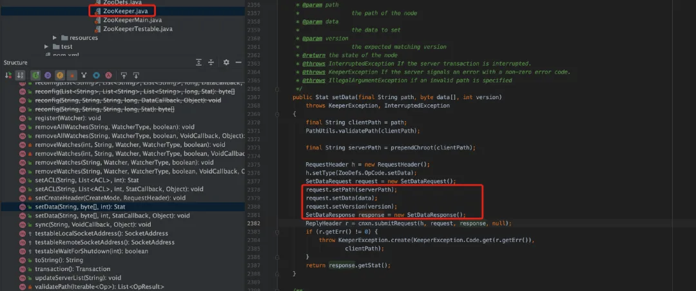Click method icon beside setACL(String, List<ACL>, int): Stat
Image resolution: width=696 pixels, height=291 pixels.
(23, 180)
